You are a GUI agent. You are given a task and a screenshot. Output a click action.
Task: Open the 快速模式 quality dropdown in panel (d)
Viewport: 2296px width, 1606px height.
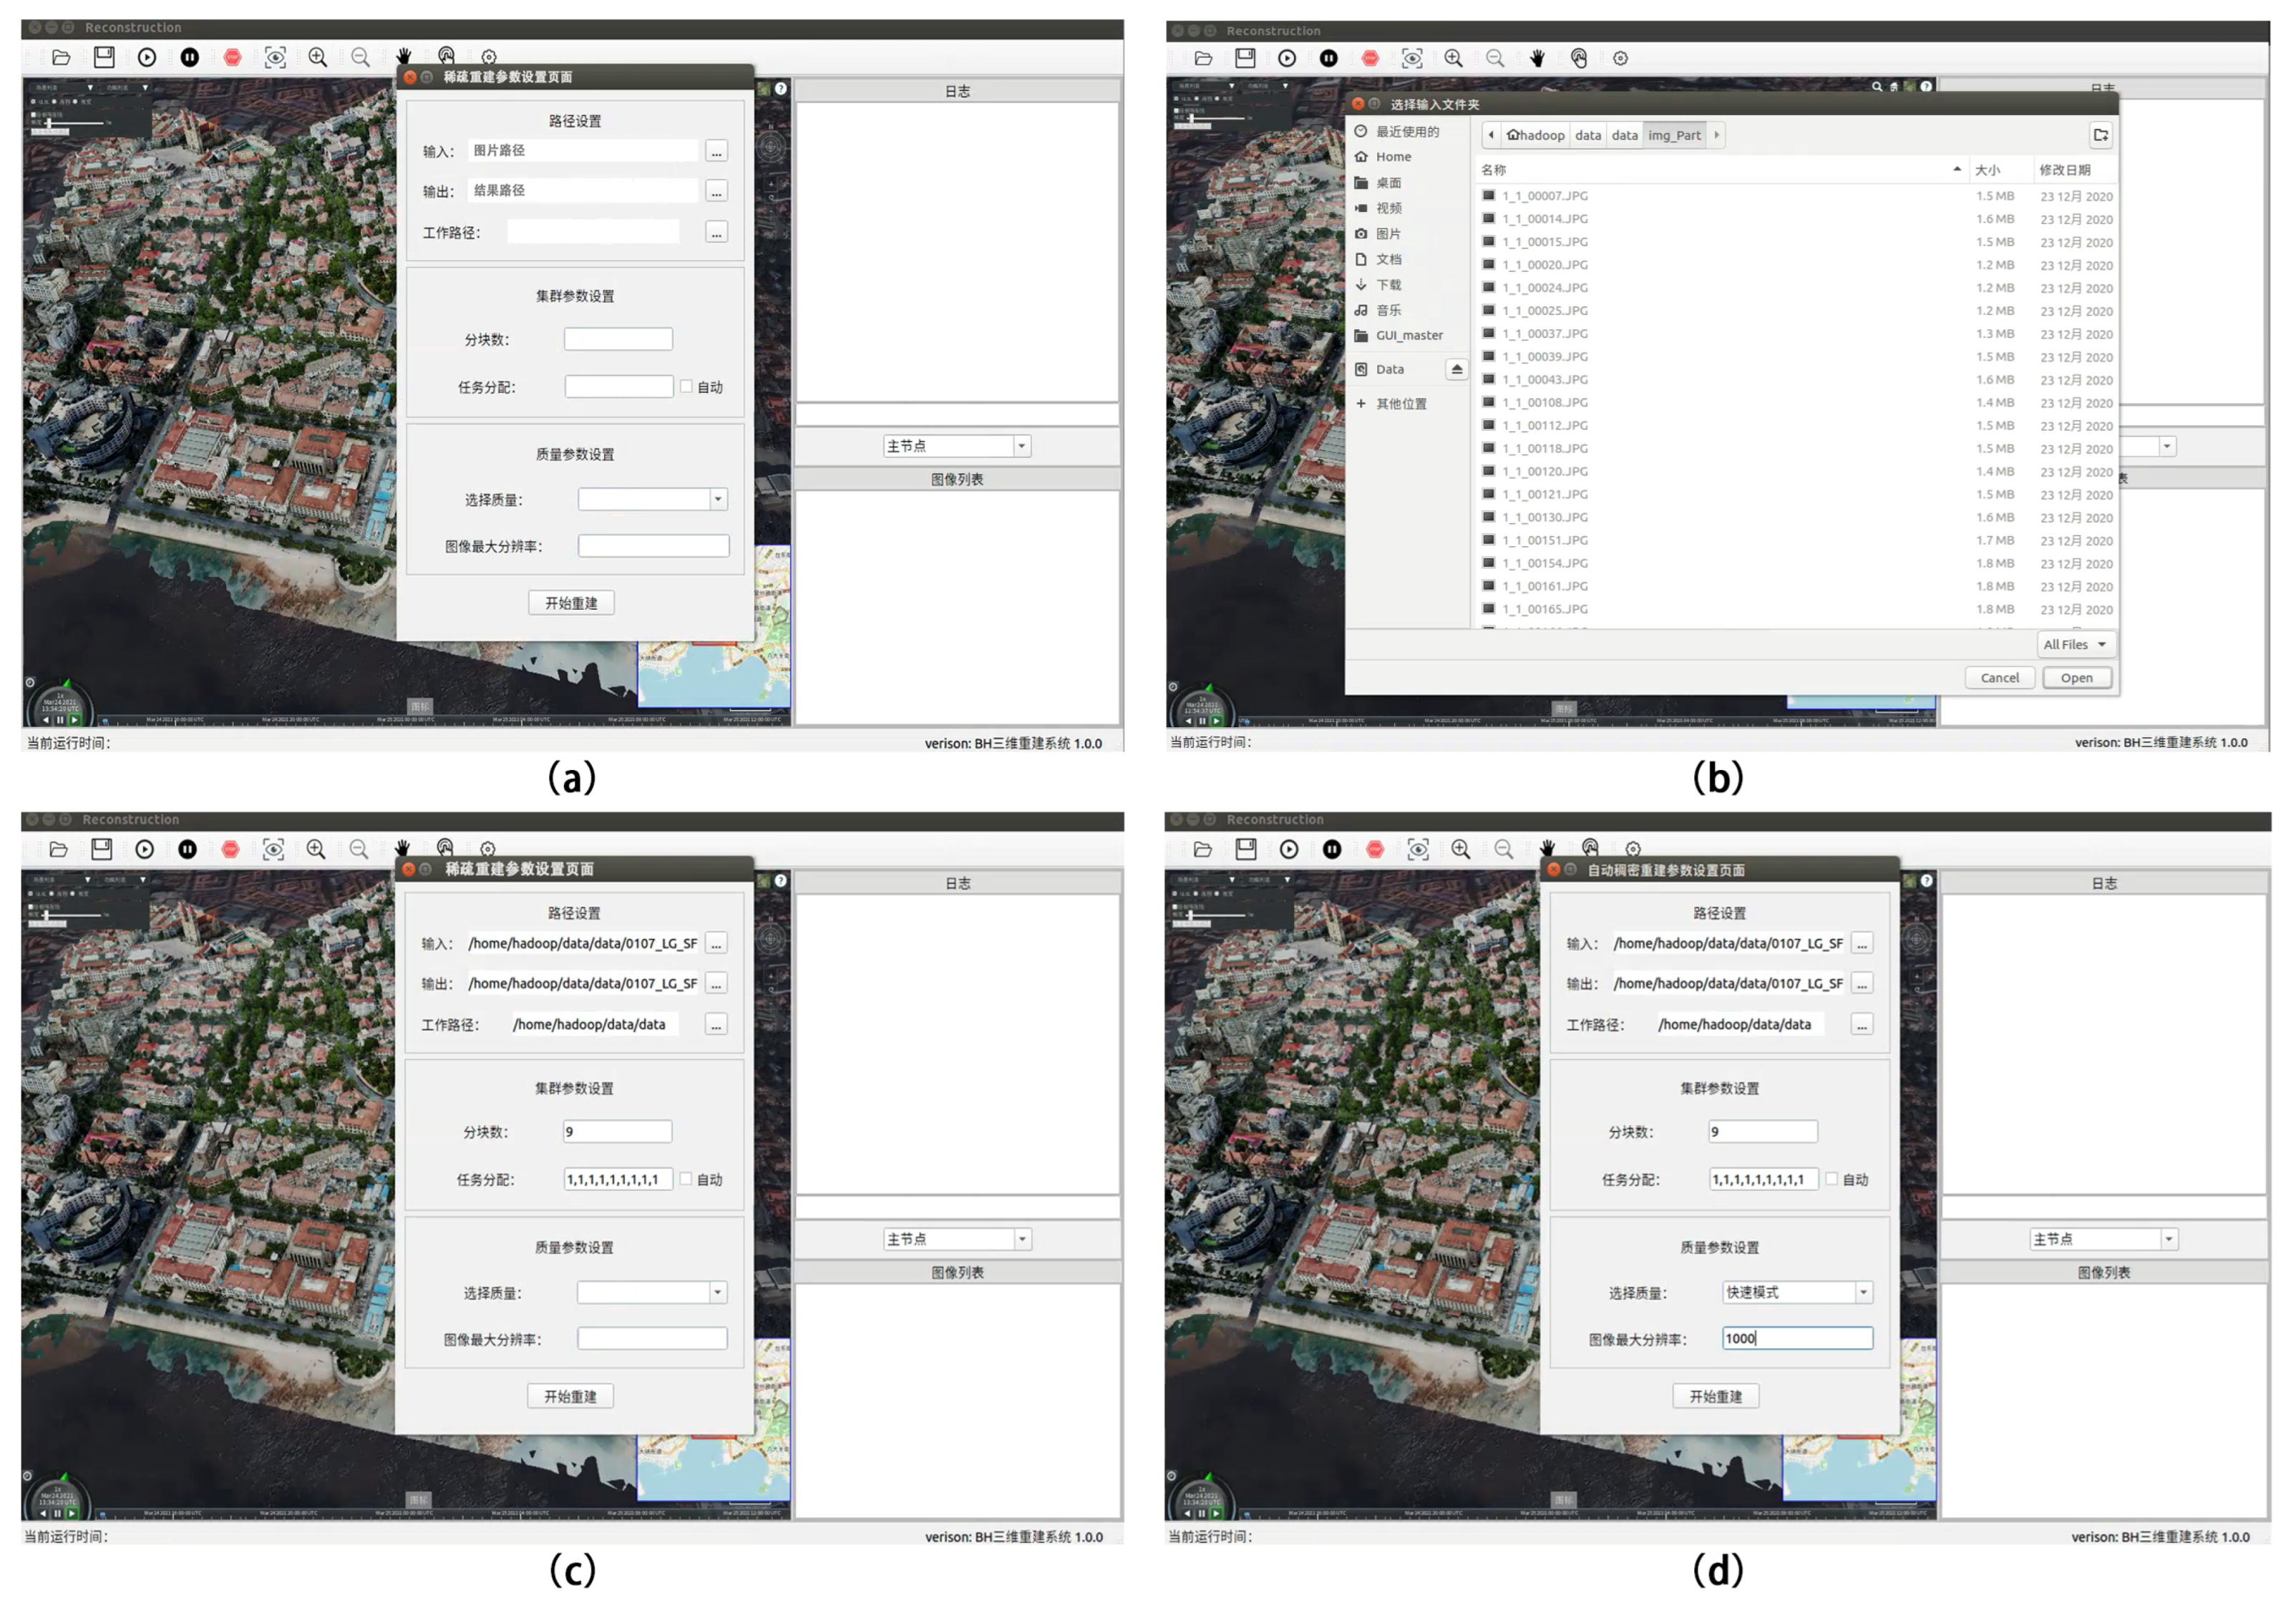(x=1797, y=1292)
